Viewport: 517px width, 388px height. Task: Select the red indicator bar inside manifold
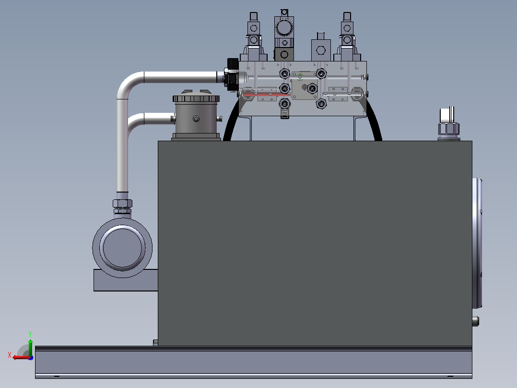click(x=267, y=95)
